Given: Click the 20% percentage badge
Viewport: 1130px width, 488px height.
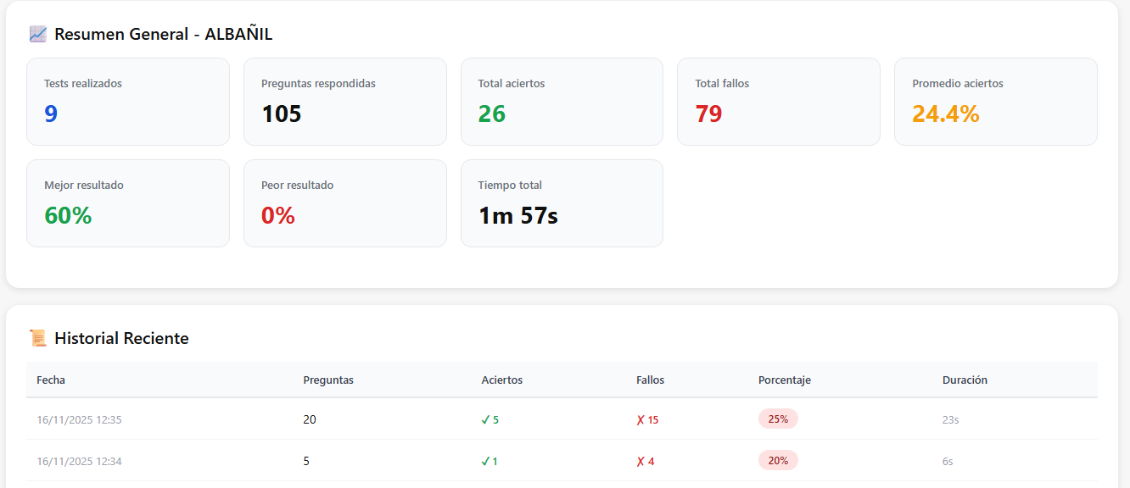Looking at the screenshot, I should [x=778, y=461].
